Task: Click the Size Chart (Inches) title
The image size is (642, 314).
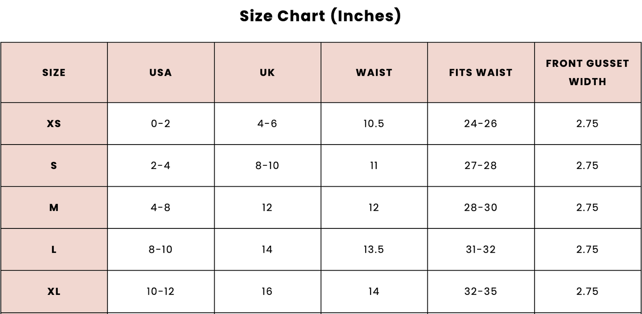Action: pyautogui.click(x=320, y=16)
